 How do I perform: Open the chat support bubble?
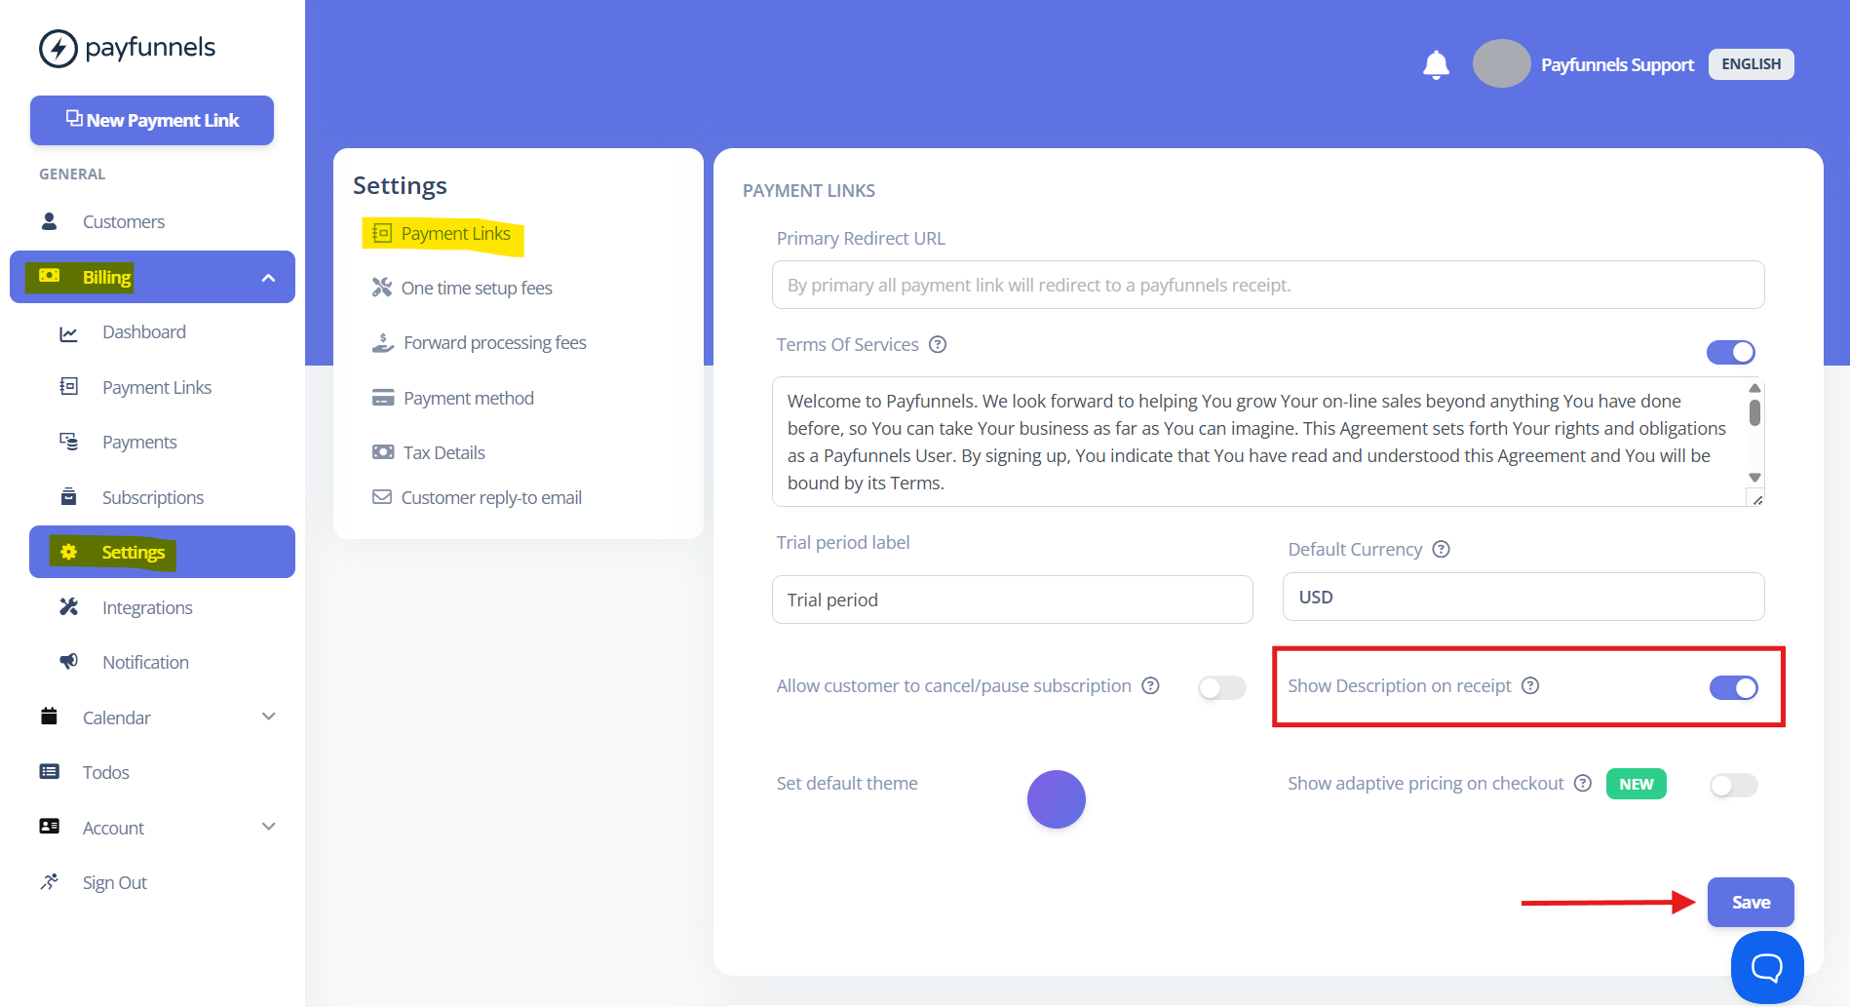pos(1767,967)
